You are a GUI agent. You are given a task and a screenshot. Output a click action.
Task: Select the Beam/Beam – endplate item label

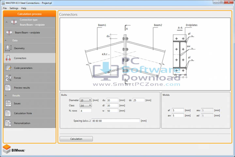(x=27, y=33)
